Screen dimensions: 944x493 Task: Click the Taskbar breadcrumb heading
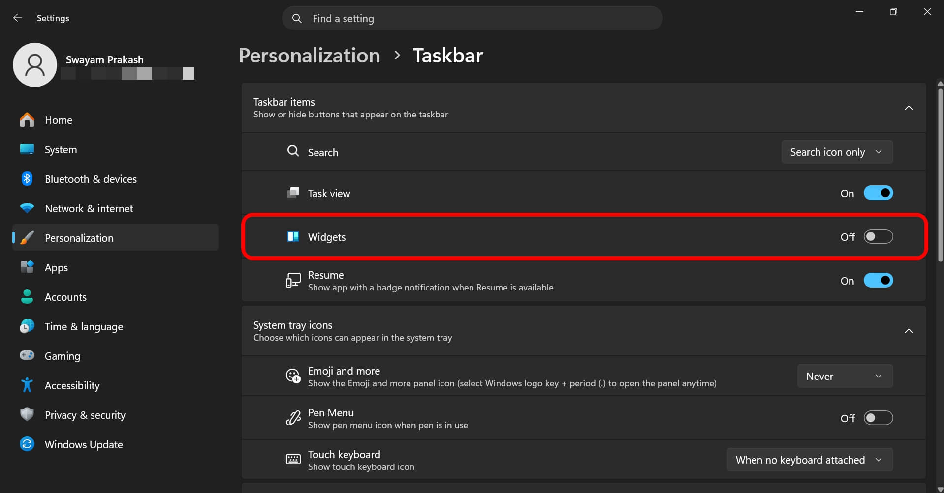(x=448, y=56)
